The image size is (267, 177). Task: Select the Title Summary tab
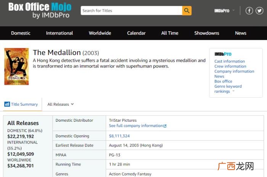tap(23, 104)
